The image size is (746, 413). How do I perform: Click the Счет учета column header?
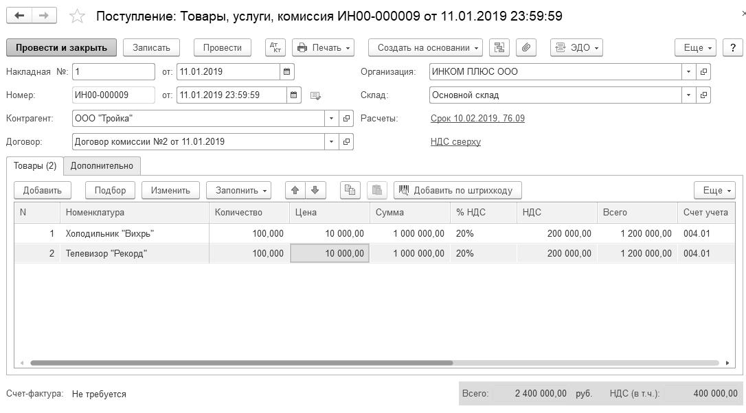[x=706, y=213]
